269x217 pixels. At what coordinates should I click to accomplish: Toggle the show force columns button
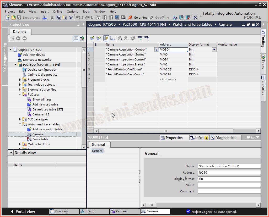(112, 38)
